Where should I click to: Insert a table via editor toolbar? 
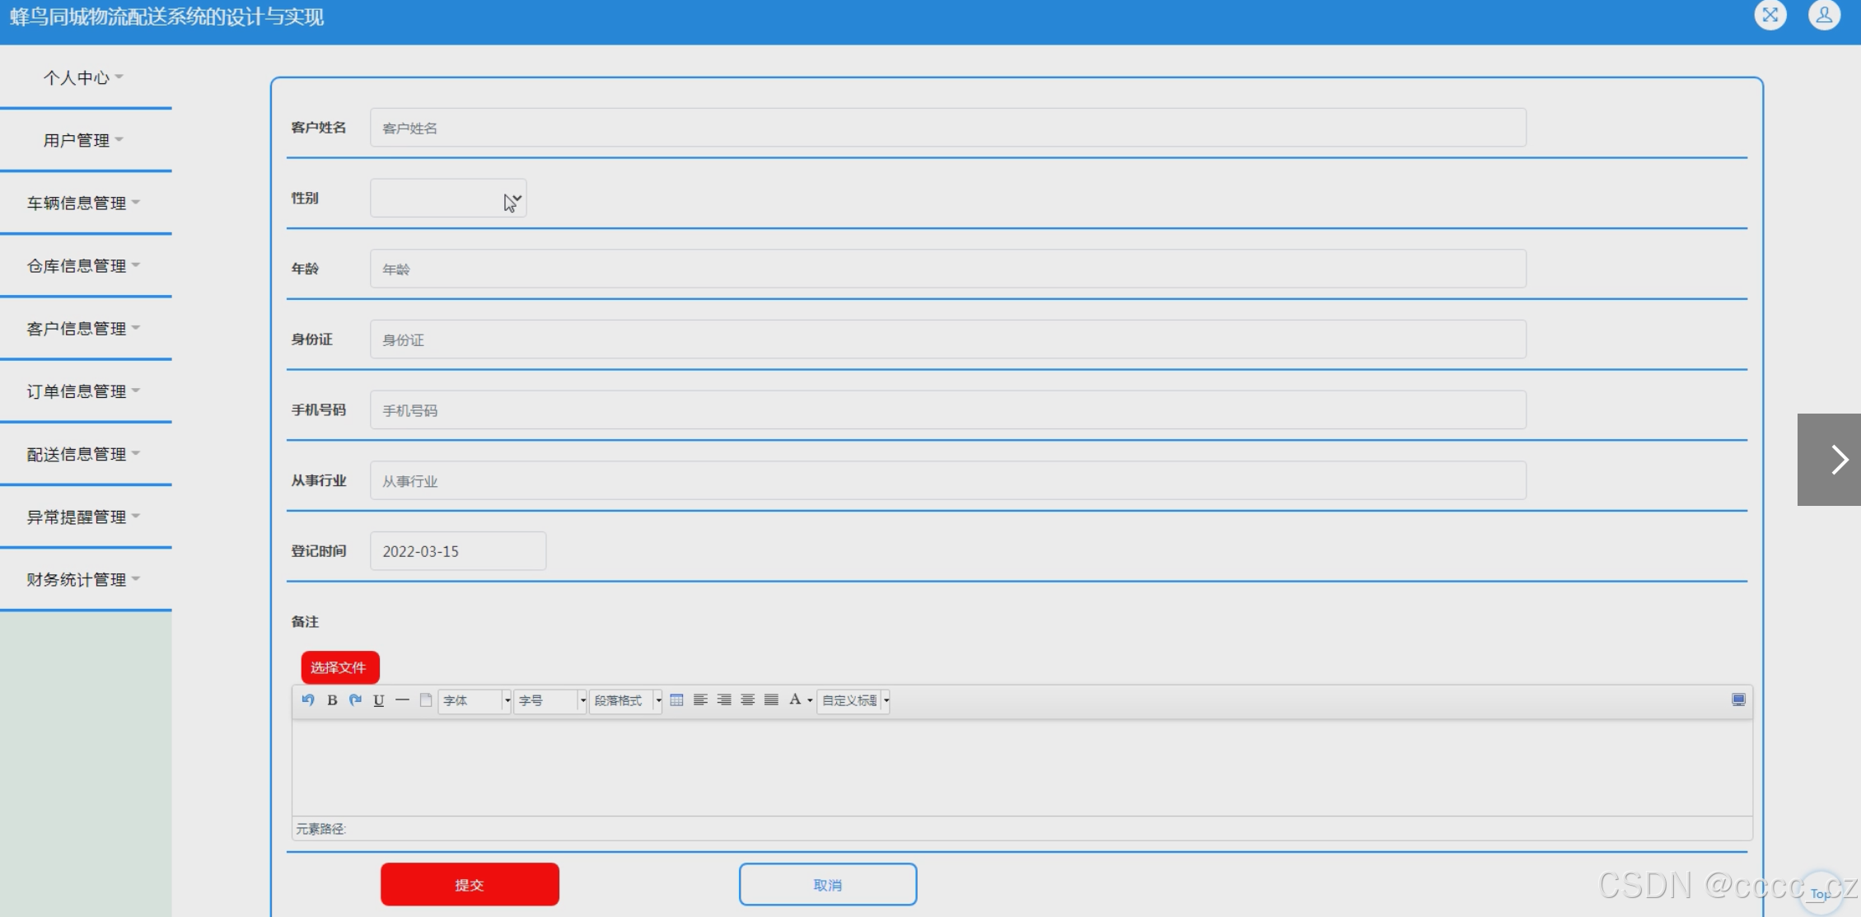click(x=676, y=699)
